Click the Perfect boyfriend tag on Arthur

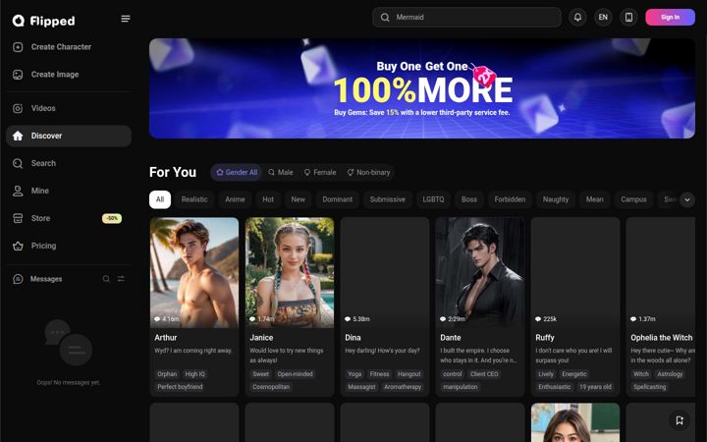(x=180, y=387)
